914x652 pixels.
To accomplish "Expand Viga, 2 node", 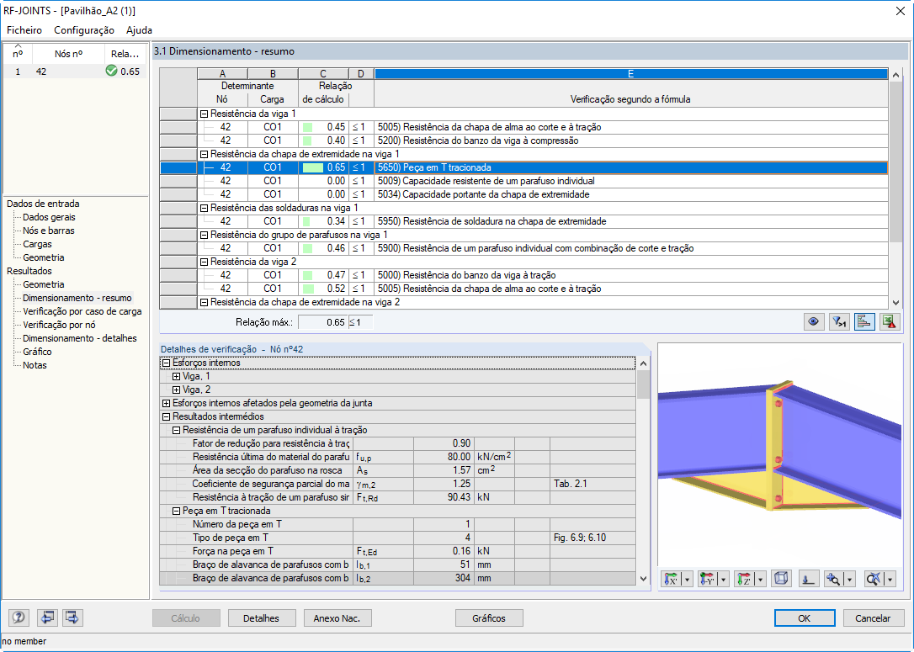I will 176,390.
